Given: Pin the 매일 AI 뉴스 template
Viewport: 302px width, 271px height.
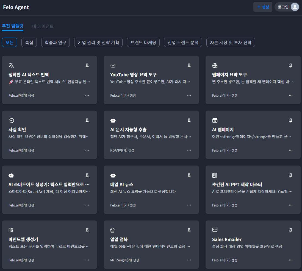Looking at the screenshot, I should 189,175.
